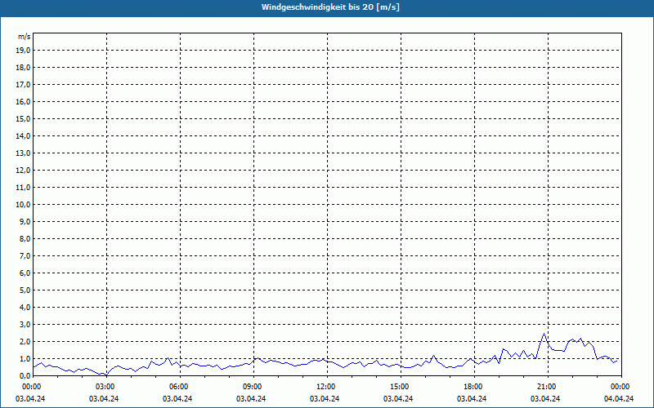
Task: Select the 5,0 y-axis label
Action: (x=26, y=290)
